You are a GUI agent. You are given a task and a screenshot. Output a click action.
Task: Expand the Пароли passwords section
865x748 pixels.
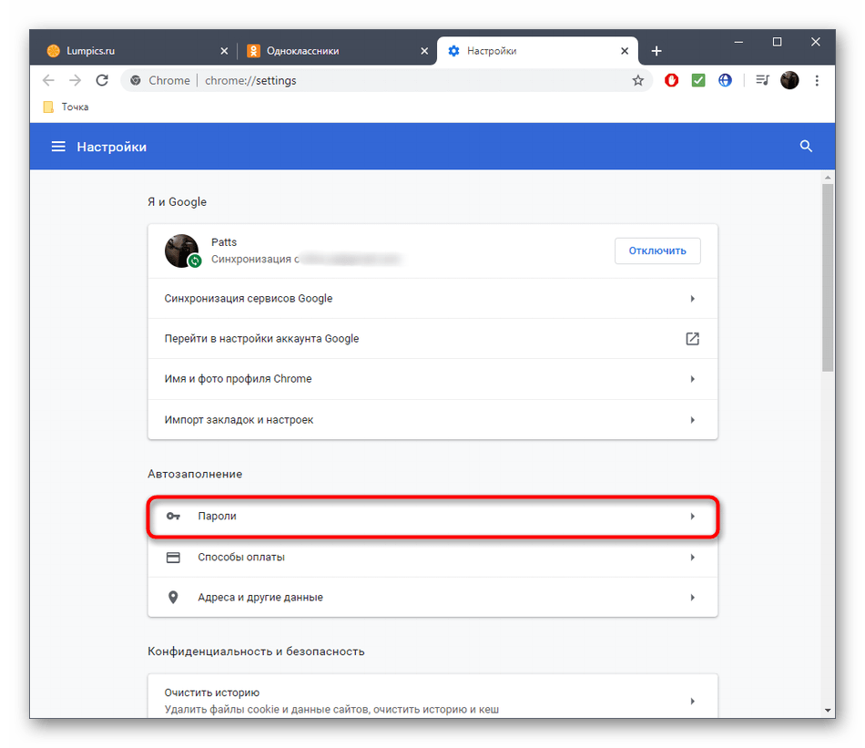point(432,517)
